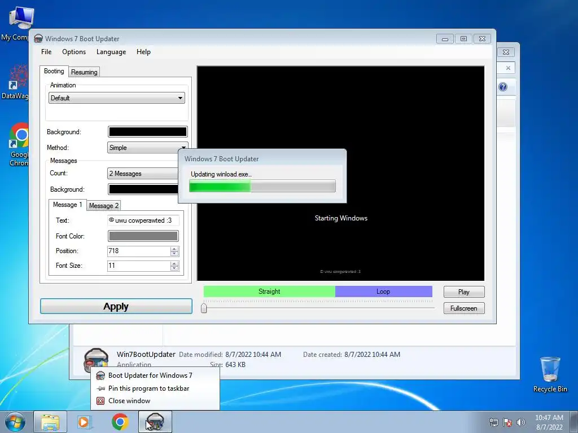The image size is (578, 433).
Task: Click the Fullscreen button
Action: (464, 308)
